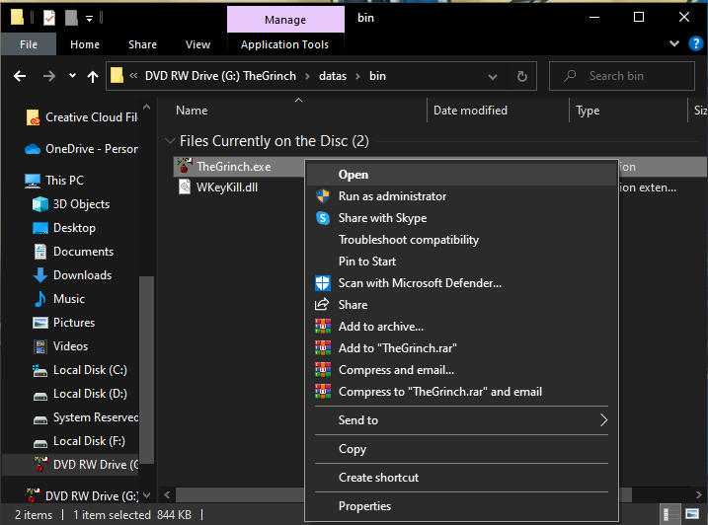The image size is (708, 525).
Task: Open OneDrive - Personal in sidebar
Action: tap(81, 148)
